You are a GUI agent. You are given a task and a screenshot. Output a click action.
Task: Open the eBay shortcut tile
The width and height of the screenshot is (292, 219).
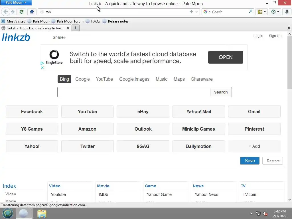(143, 111)
